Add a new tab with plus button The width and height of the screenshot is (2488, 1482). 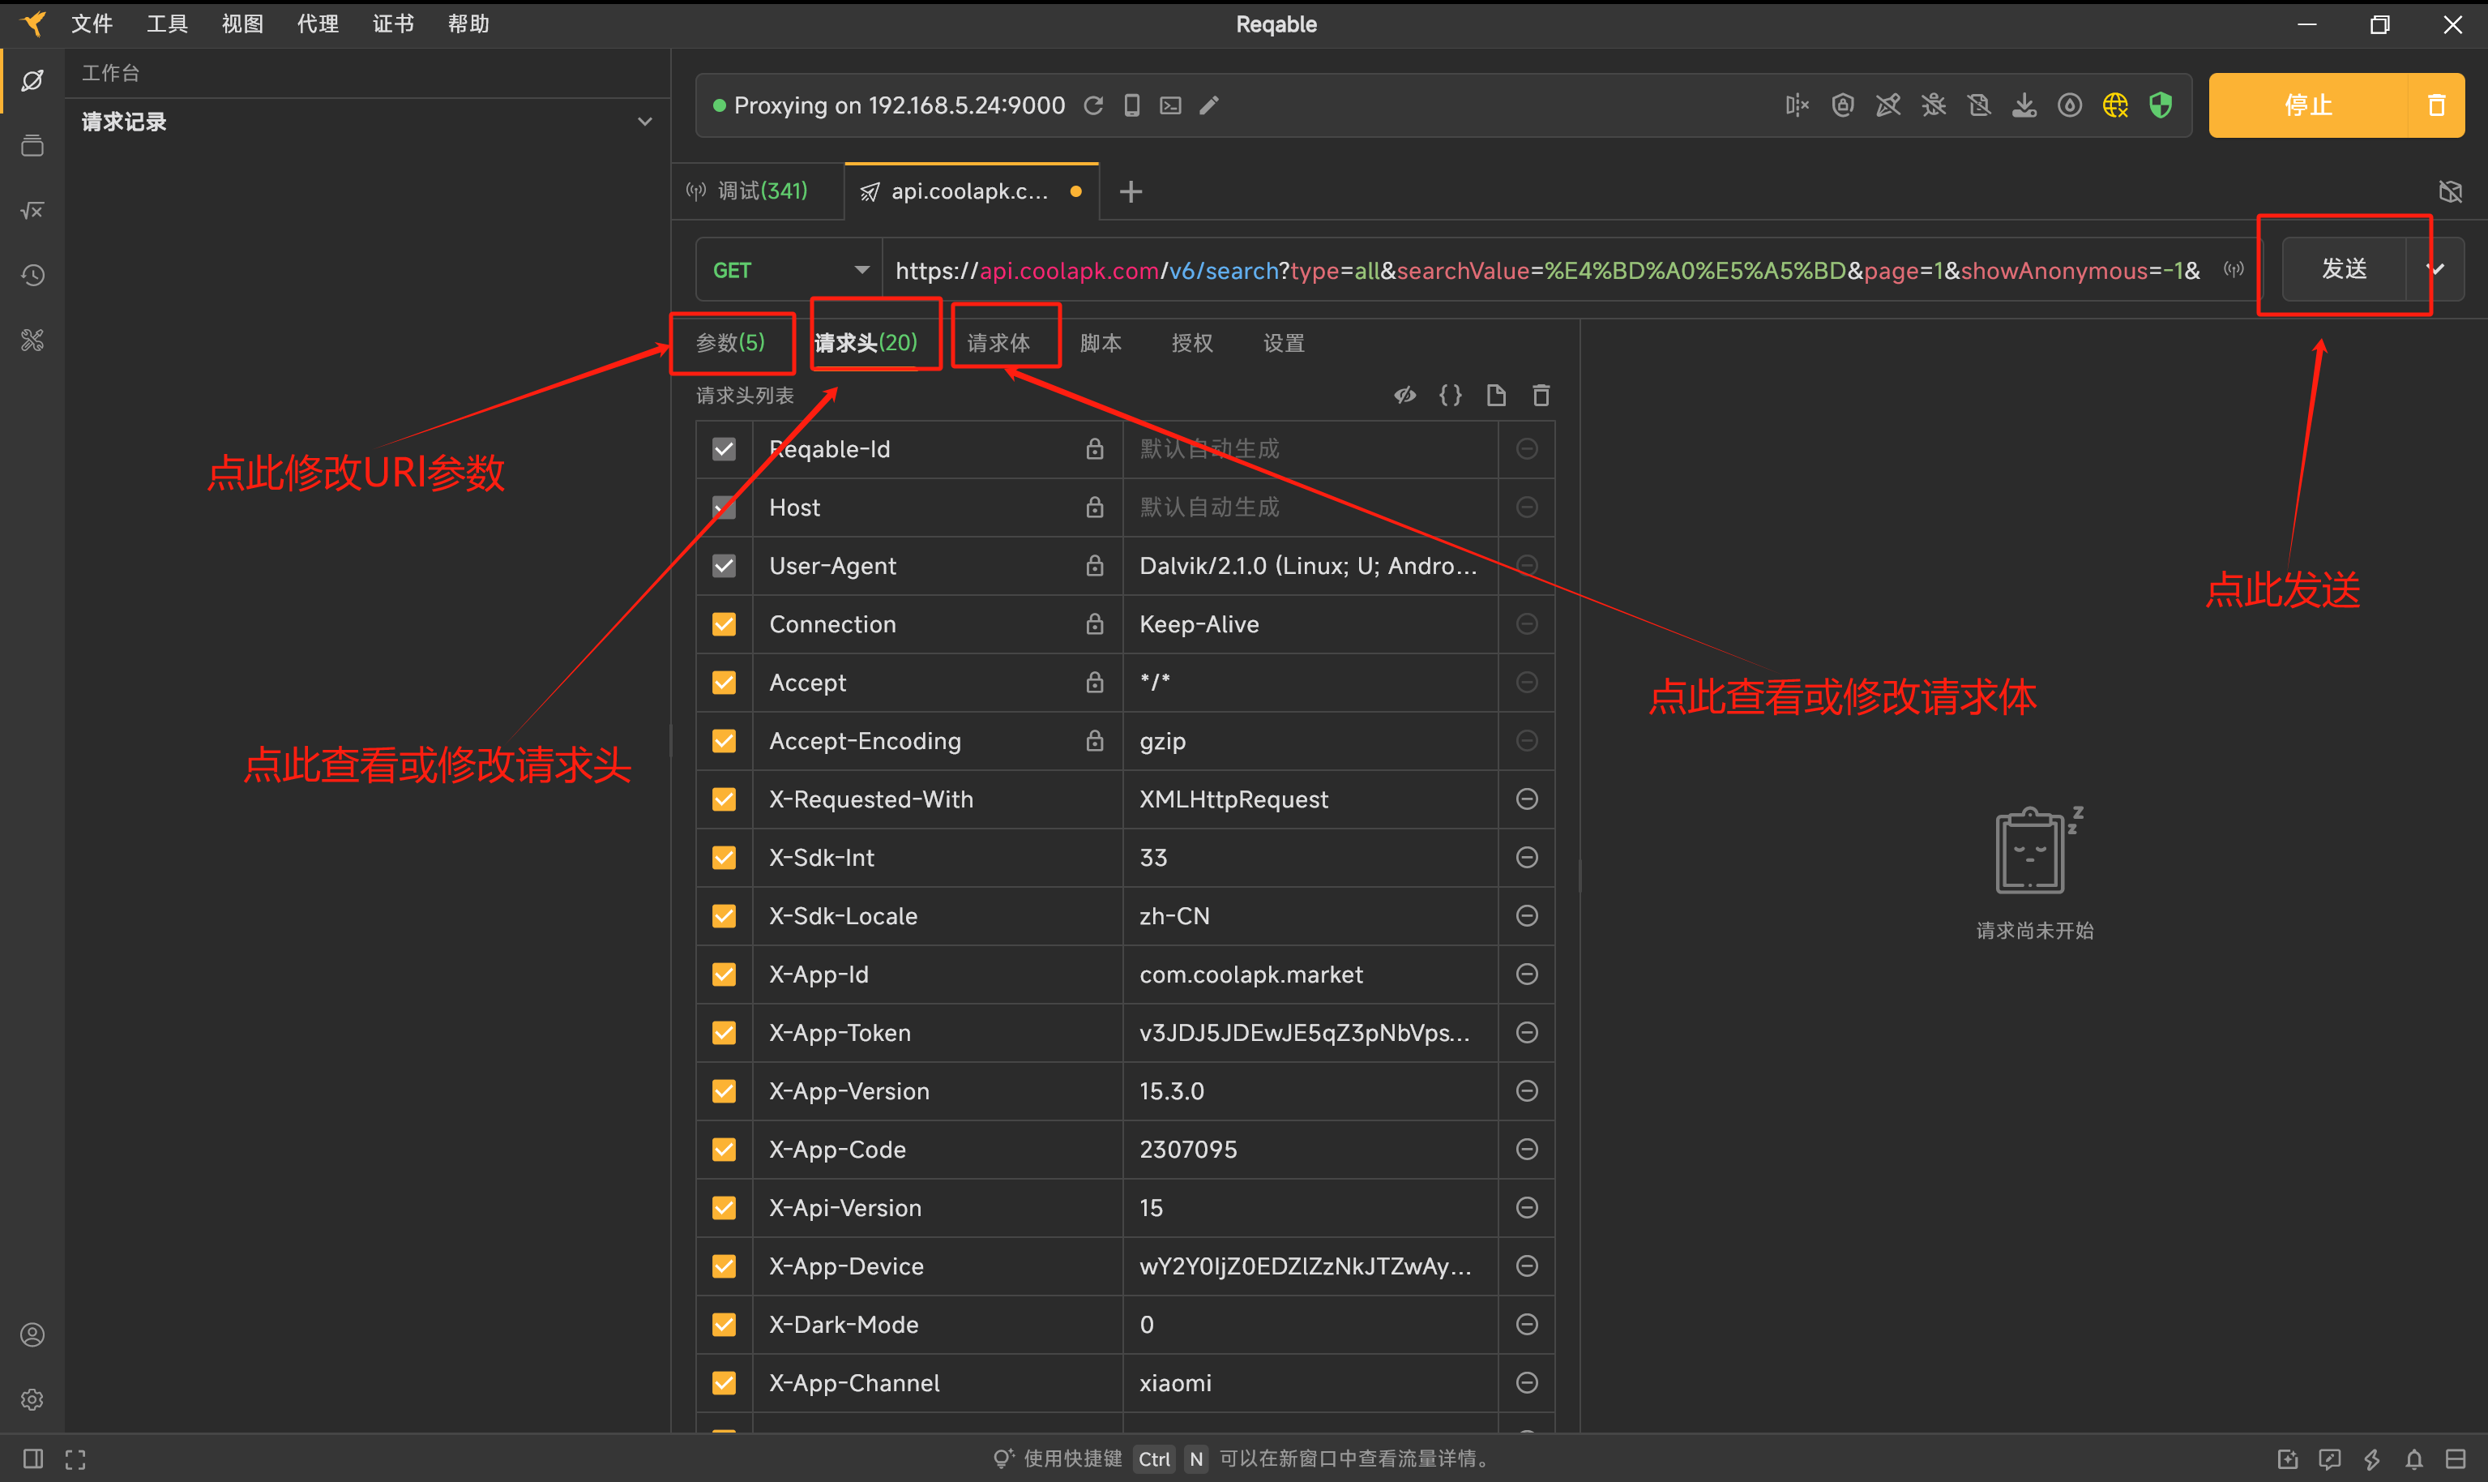[x=1130, y=192]
